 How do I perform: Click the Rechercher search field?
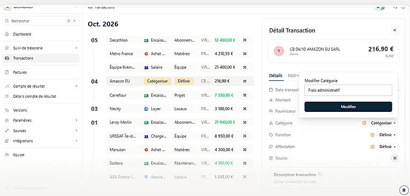[41, 21]
